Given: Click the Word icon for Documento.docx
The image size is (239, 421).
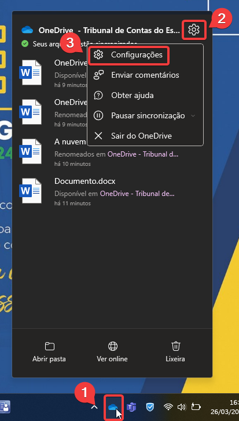Looking at the screenshot, I should coord(30,191).
